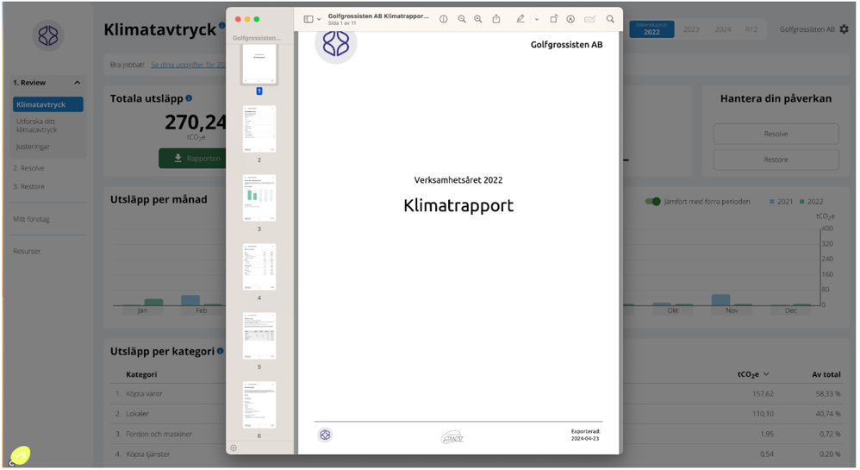Open settings gear beside Golfgrossisten AB
The width and height of the screenshot is (860, 470).
(844, 29)
